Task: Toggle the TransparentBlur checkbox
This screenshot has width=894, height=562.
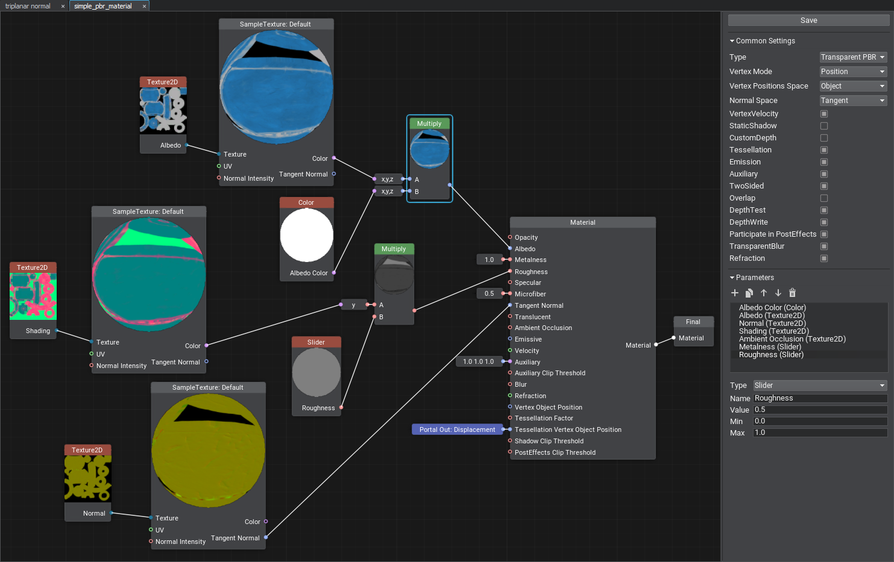Action: click(x=824, y=246)
